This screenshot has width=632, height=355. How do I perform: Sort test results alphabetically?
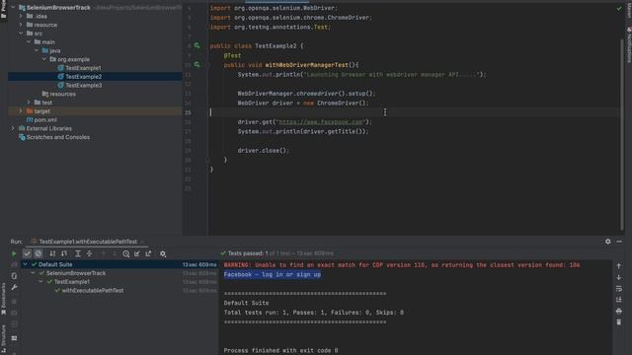point(52,253)
